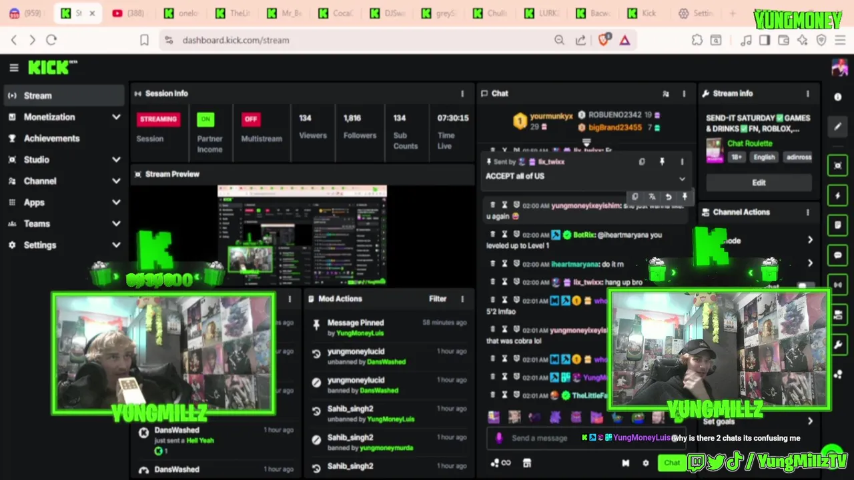Screen dimensions: 854x480
Task: Open the Mod Actions three-dot menu
Action: pos(462,299)
